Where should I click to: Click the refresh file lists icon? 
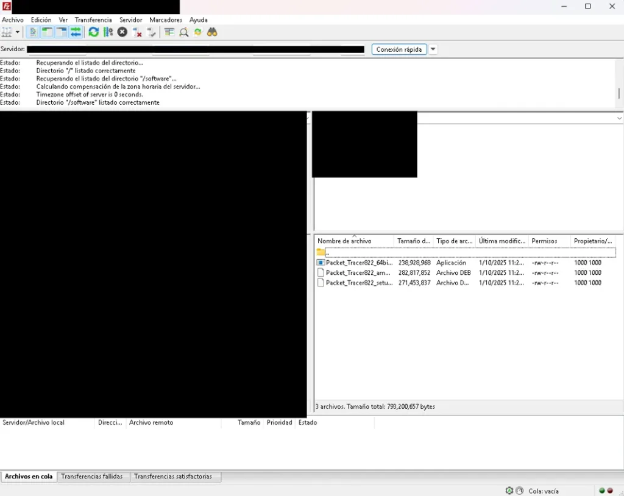(x=93, y=32)
